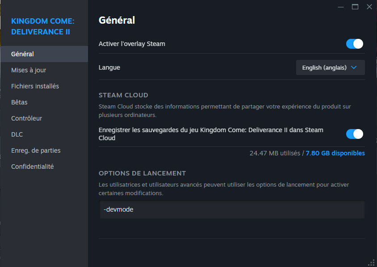Close the properties window
This screenshot has height=267, width=377.
[369, 7]
